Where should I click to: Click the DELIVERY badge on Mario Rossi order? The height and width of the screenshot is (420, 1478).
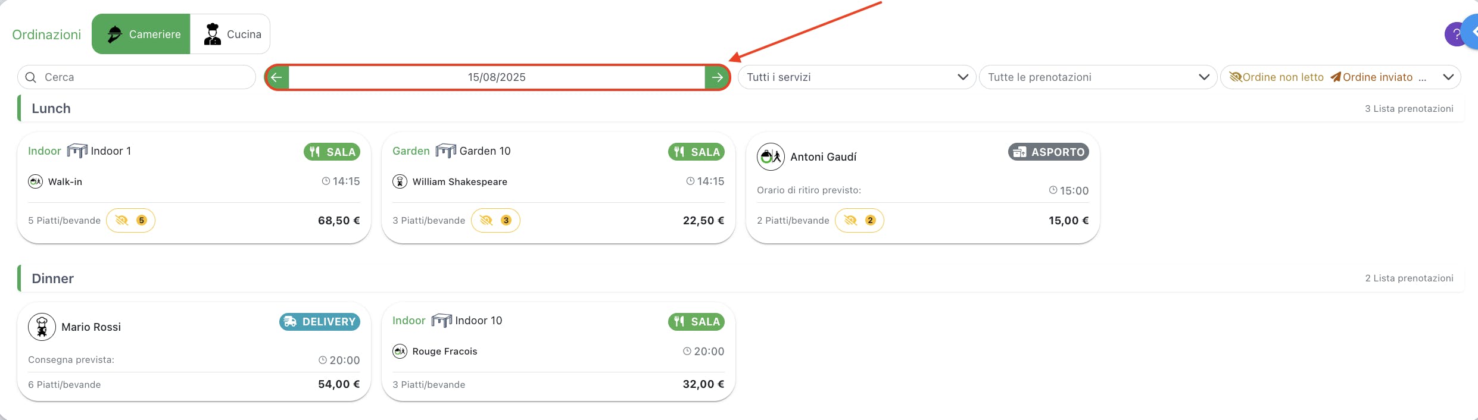tap(320, 322)
